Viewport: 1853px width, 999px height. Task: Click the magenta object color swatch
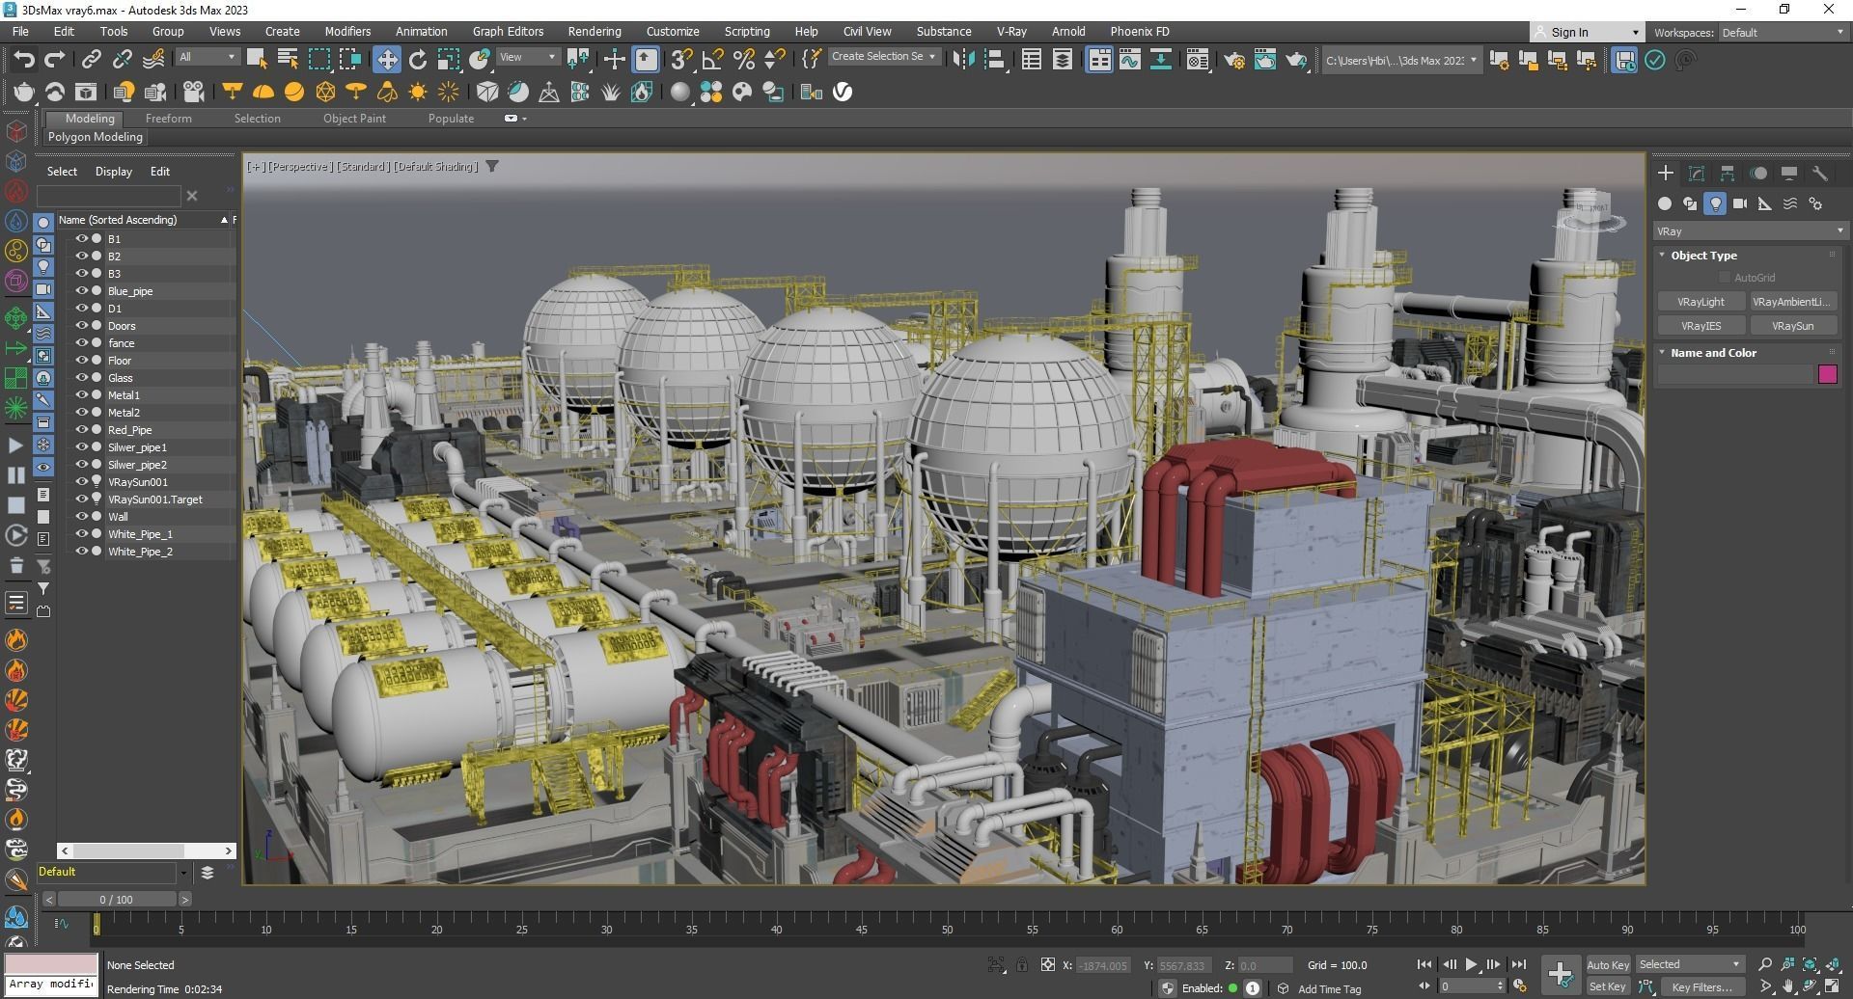pos(1827,374)
